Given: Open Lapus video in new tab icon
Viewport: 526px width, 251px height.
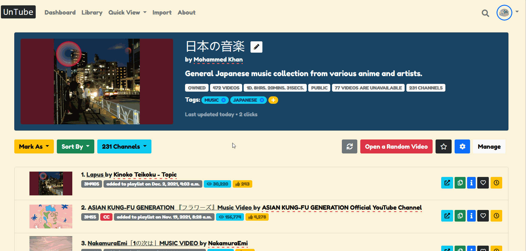Looking at the screenshot, I should point(447,183).
